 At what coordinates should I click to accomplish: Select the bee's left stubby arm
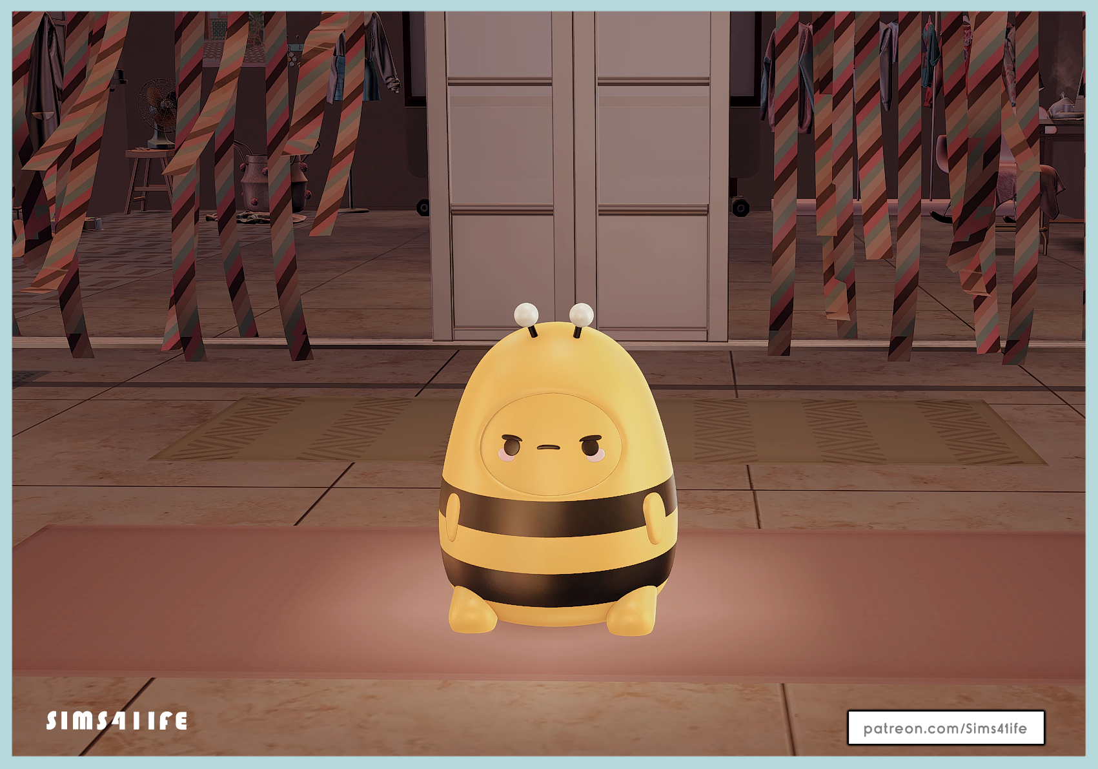point(452,517)
